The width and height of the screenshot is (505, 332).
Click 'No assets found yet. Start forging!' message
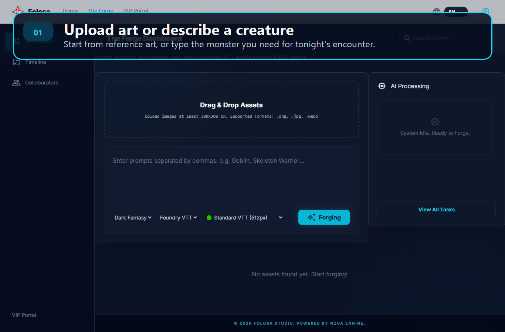coord(300,274)
